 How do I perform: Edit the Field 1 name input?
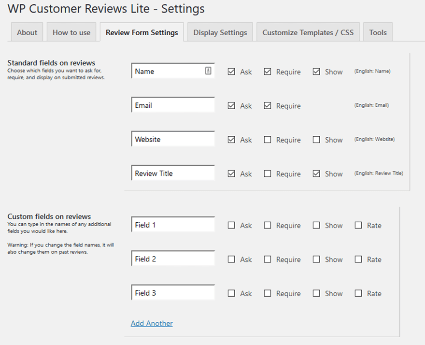point(173,225)
